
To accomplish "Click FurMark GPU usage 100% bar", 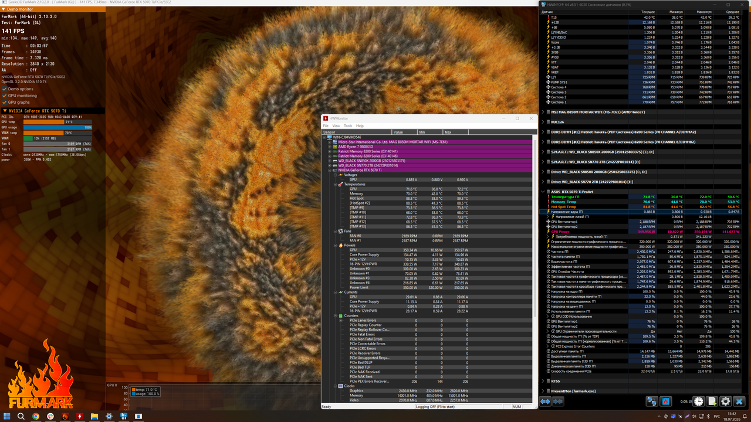I will click(x=57, y=127).
